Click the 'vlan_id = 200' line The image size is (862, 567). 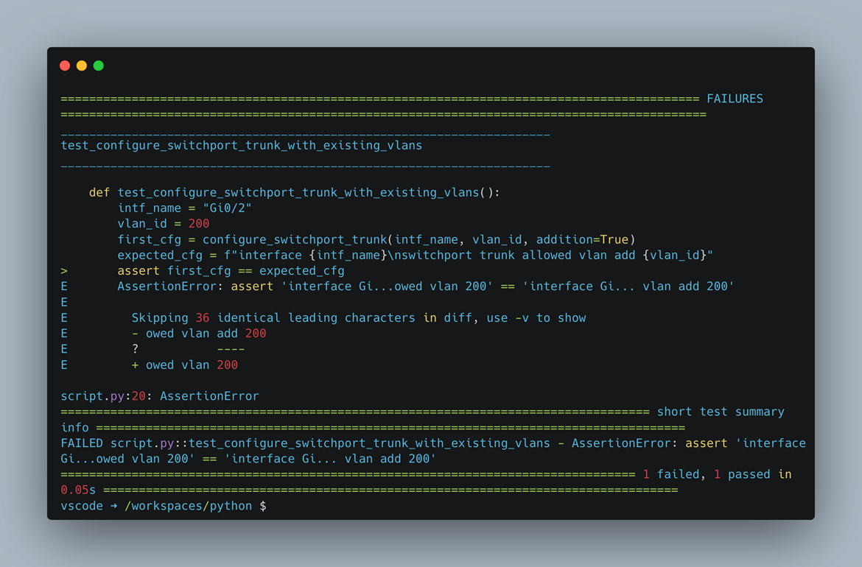pyautogui.click(x=164, y=224)
